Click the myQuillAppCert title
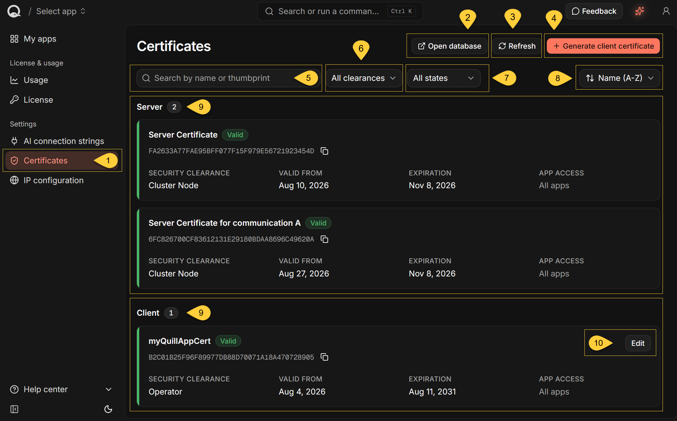The height and width of the screenshot is (421, 677). click(179, 341)
